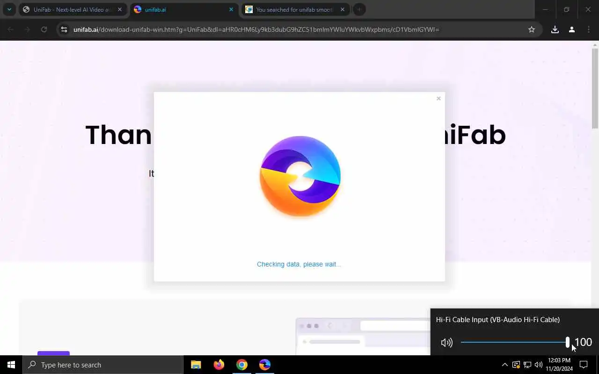This screenshot has height=374, width=599.
Task: Open the taskbar volume icon
Action: pos(539,365)
